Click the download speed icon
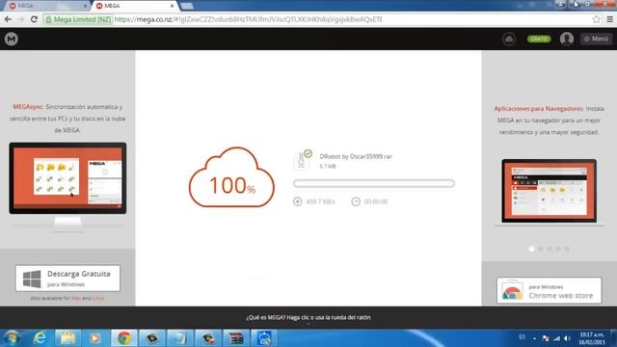 click(x=298, y=201)
